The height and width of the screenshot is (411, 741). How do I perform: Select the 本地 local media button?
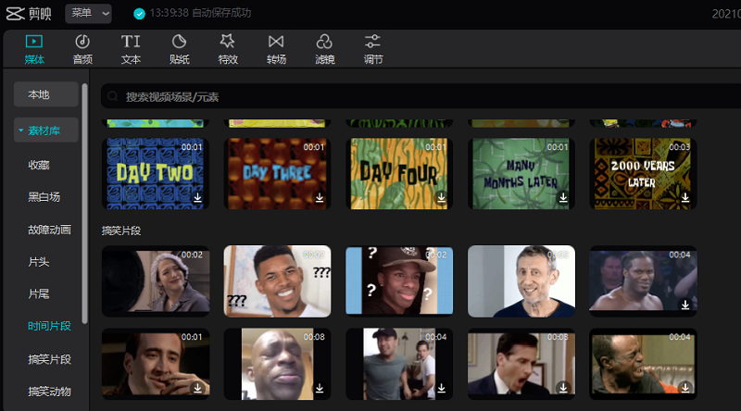[45, 94]
